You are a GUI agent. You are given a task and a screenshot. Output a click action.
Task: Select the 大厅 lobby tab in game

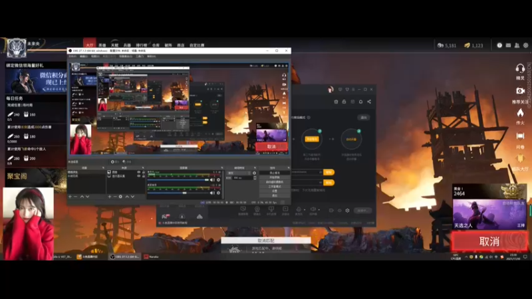coord(90,45)
